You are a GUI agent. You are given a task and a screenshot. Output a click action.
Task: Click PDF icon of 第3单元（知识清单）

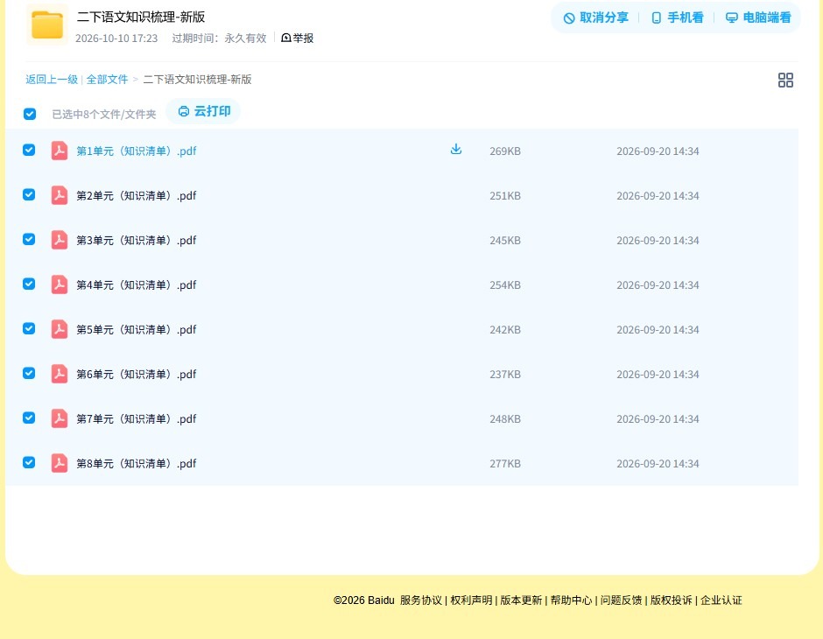[x=60, y=240]
